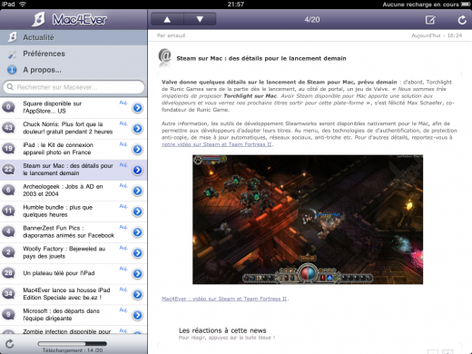The width and height of the screenshot is (472, 354).
Task: Select BannerZest Fun Pics headline
Action: coord(69,231)
